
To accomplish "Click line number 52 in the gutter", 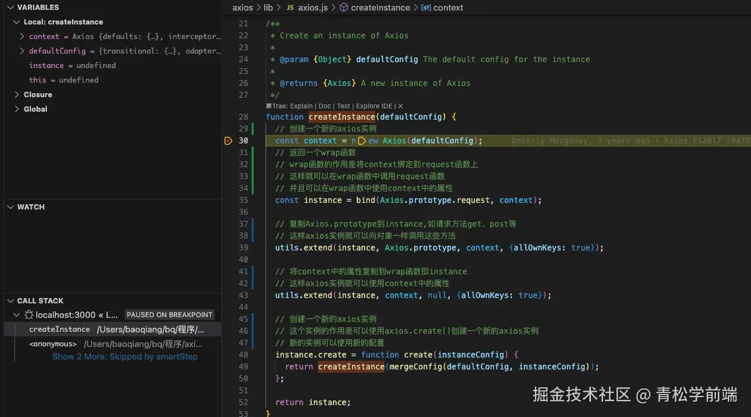I will point(243,402).
